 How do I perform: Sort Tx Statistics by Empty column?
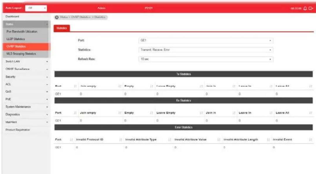151,86
